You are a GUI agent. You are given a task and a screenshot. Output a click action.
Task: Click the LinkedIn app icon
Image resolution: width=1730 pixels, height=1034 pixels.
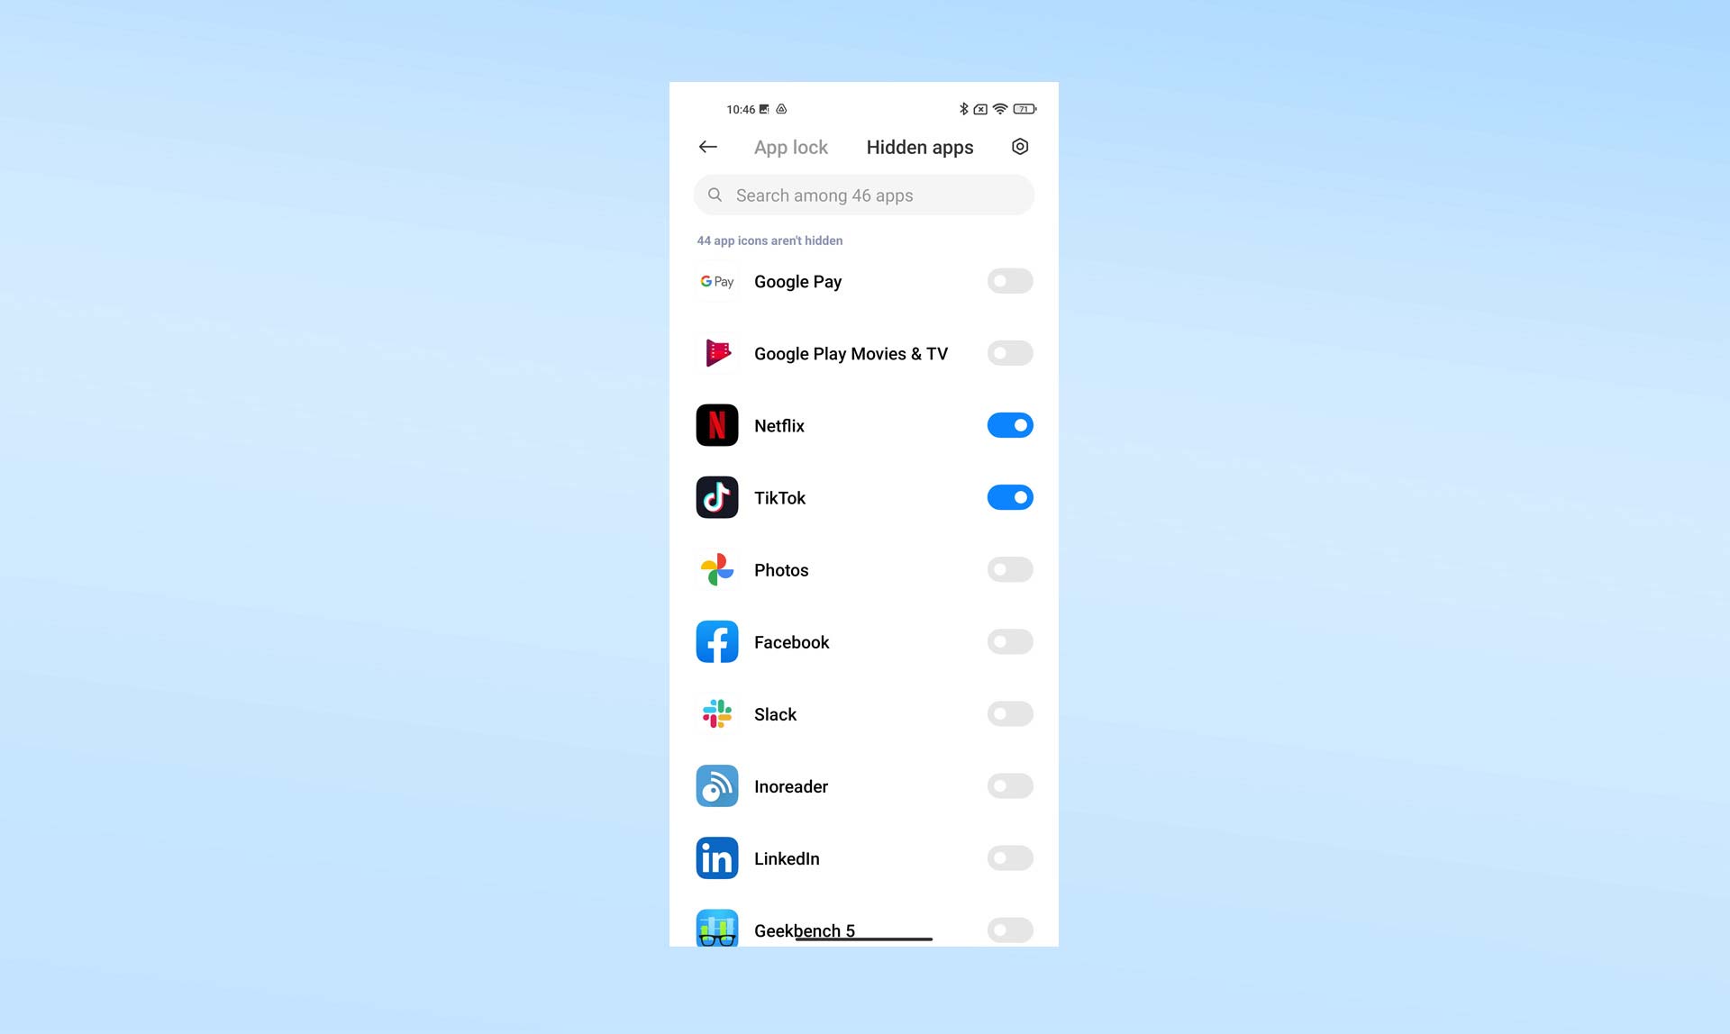pyautogui.click(x=716, y=858)
